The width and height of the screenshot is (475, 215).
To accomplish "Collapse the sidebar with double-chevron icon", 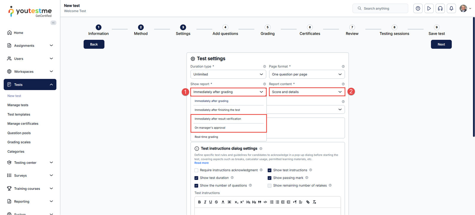I will 53,23.
